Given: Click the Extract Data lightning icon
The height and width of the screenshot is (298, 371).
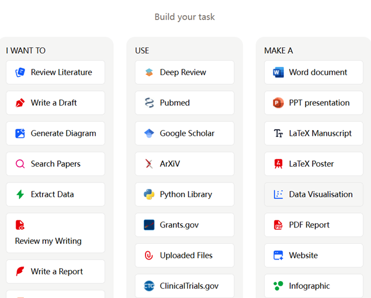Looking at the screenshot, I should tap(20, 195).
